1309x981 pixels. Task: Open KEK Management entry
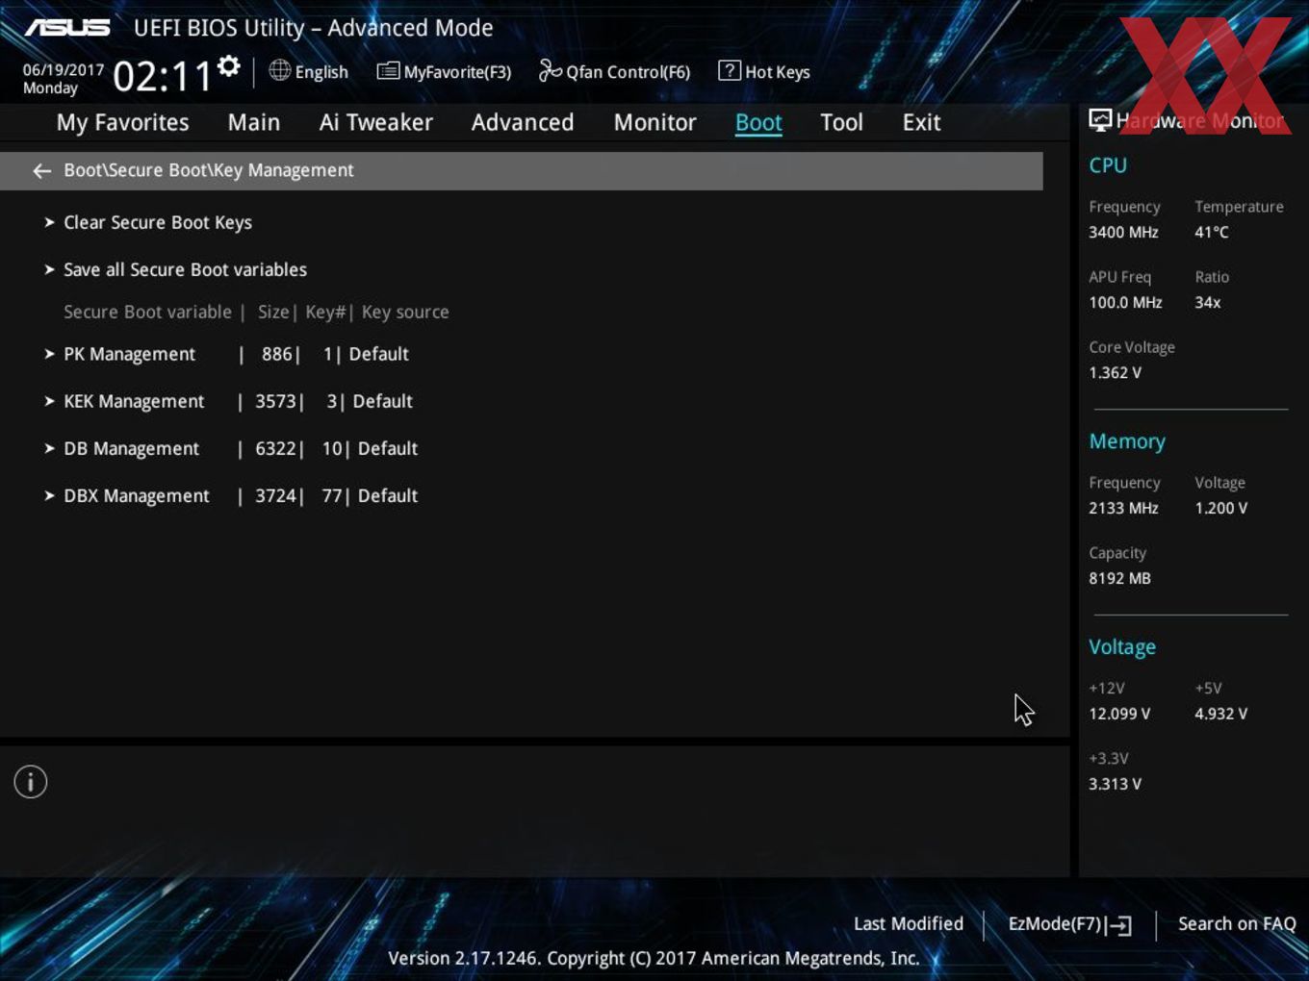134,401
